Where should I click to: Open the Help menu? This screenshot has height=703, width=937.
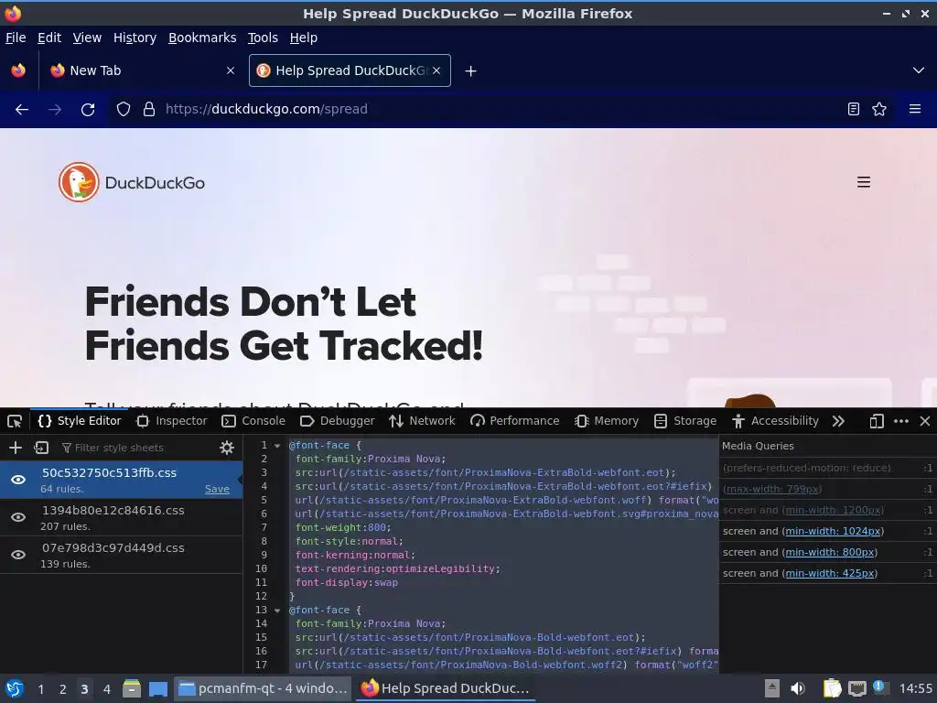304,38
